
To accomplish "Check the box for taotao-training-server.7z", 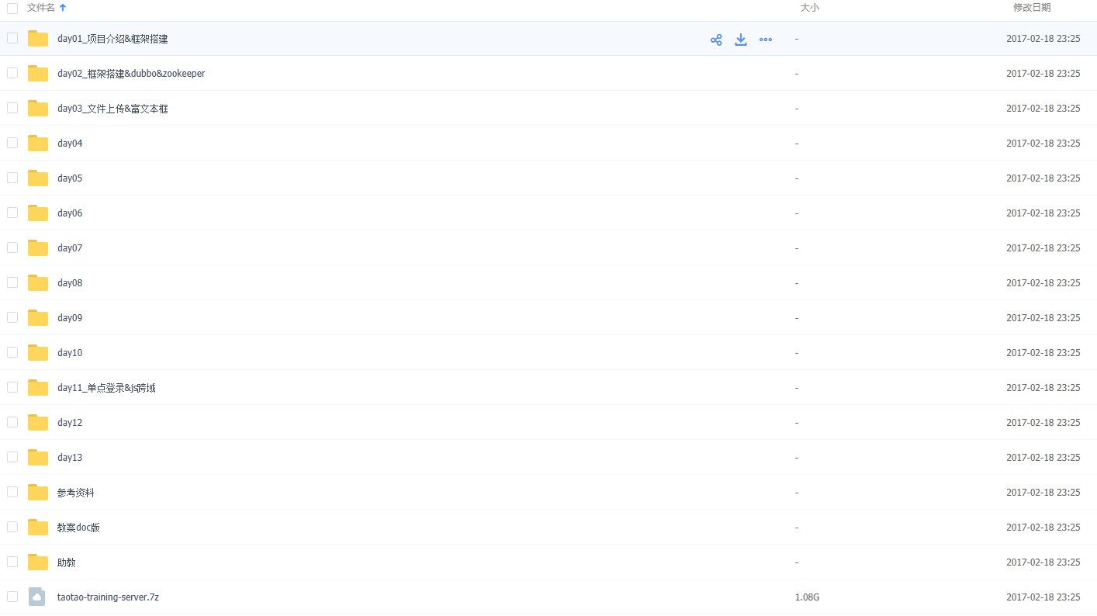I will [12, 597].
